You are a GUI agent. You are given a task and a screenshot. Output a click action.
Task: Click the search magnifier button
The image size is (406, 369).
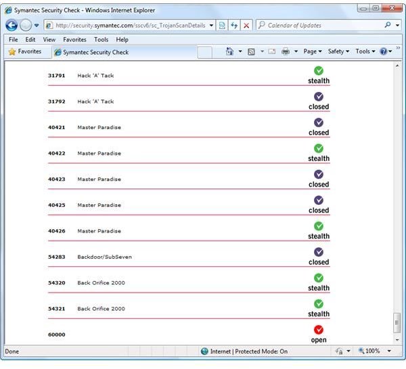click(388, 25)
